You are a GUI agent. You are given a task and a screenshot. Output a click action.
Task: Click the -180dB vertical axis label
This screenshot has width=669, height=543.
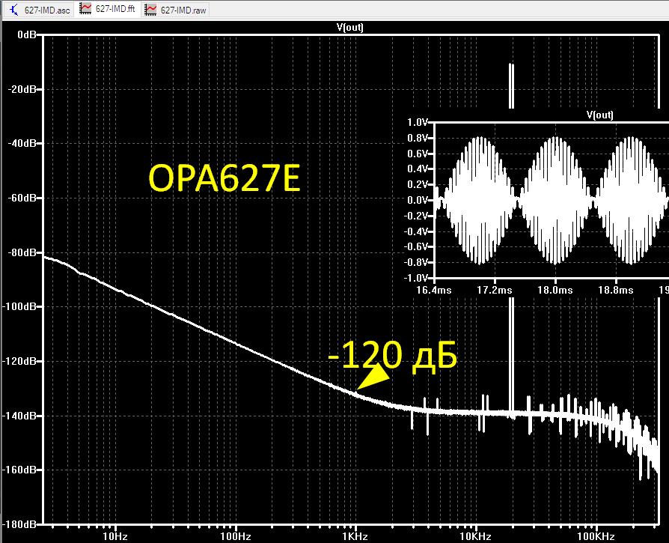[19, 524]
